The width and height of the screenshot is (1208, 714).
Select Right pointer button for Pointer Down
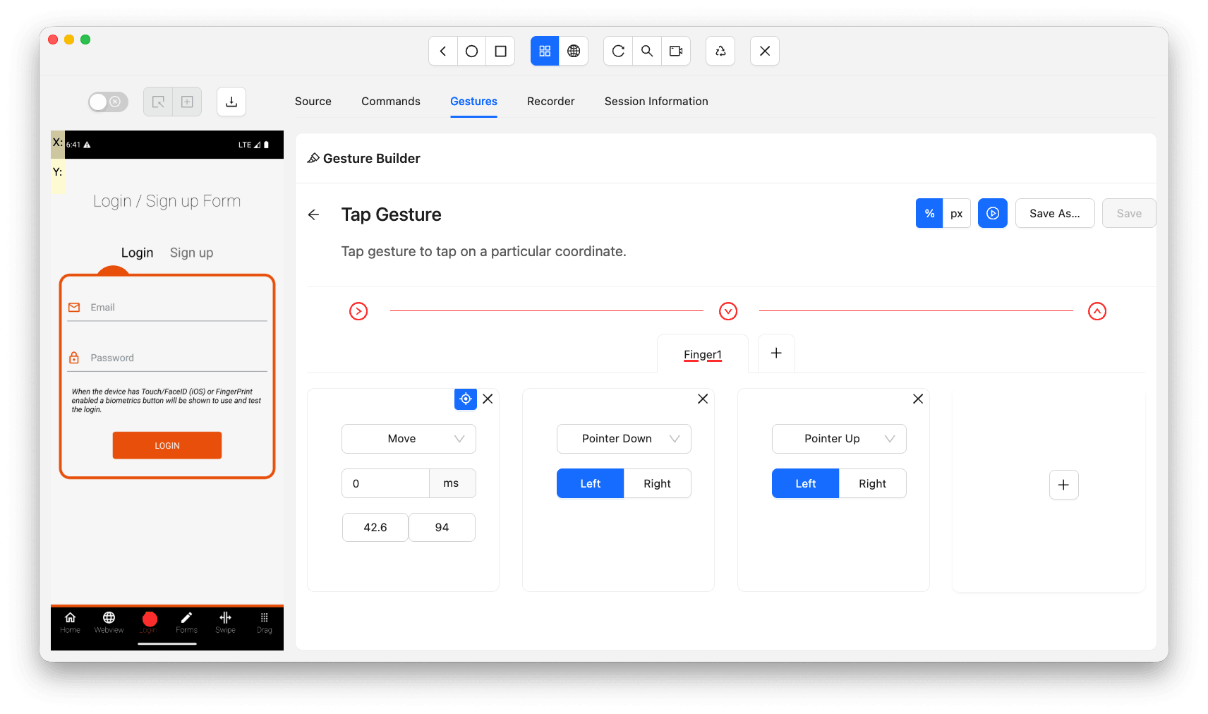point(657,483)
